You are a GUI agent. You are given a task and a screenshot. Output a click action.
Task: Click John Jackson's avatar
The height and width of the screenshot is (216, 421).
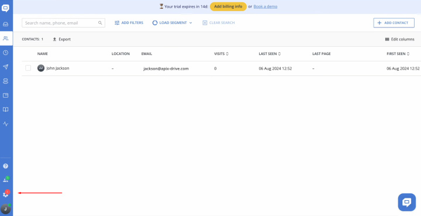click(41, 68)
